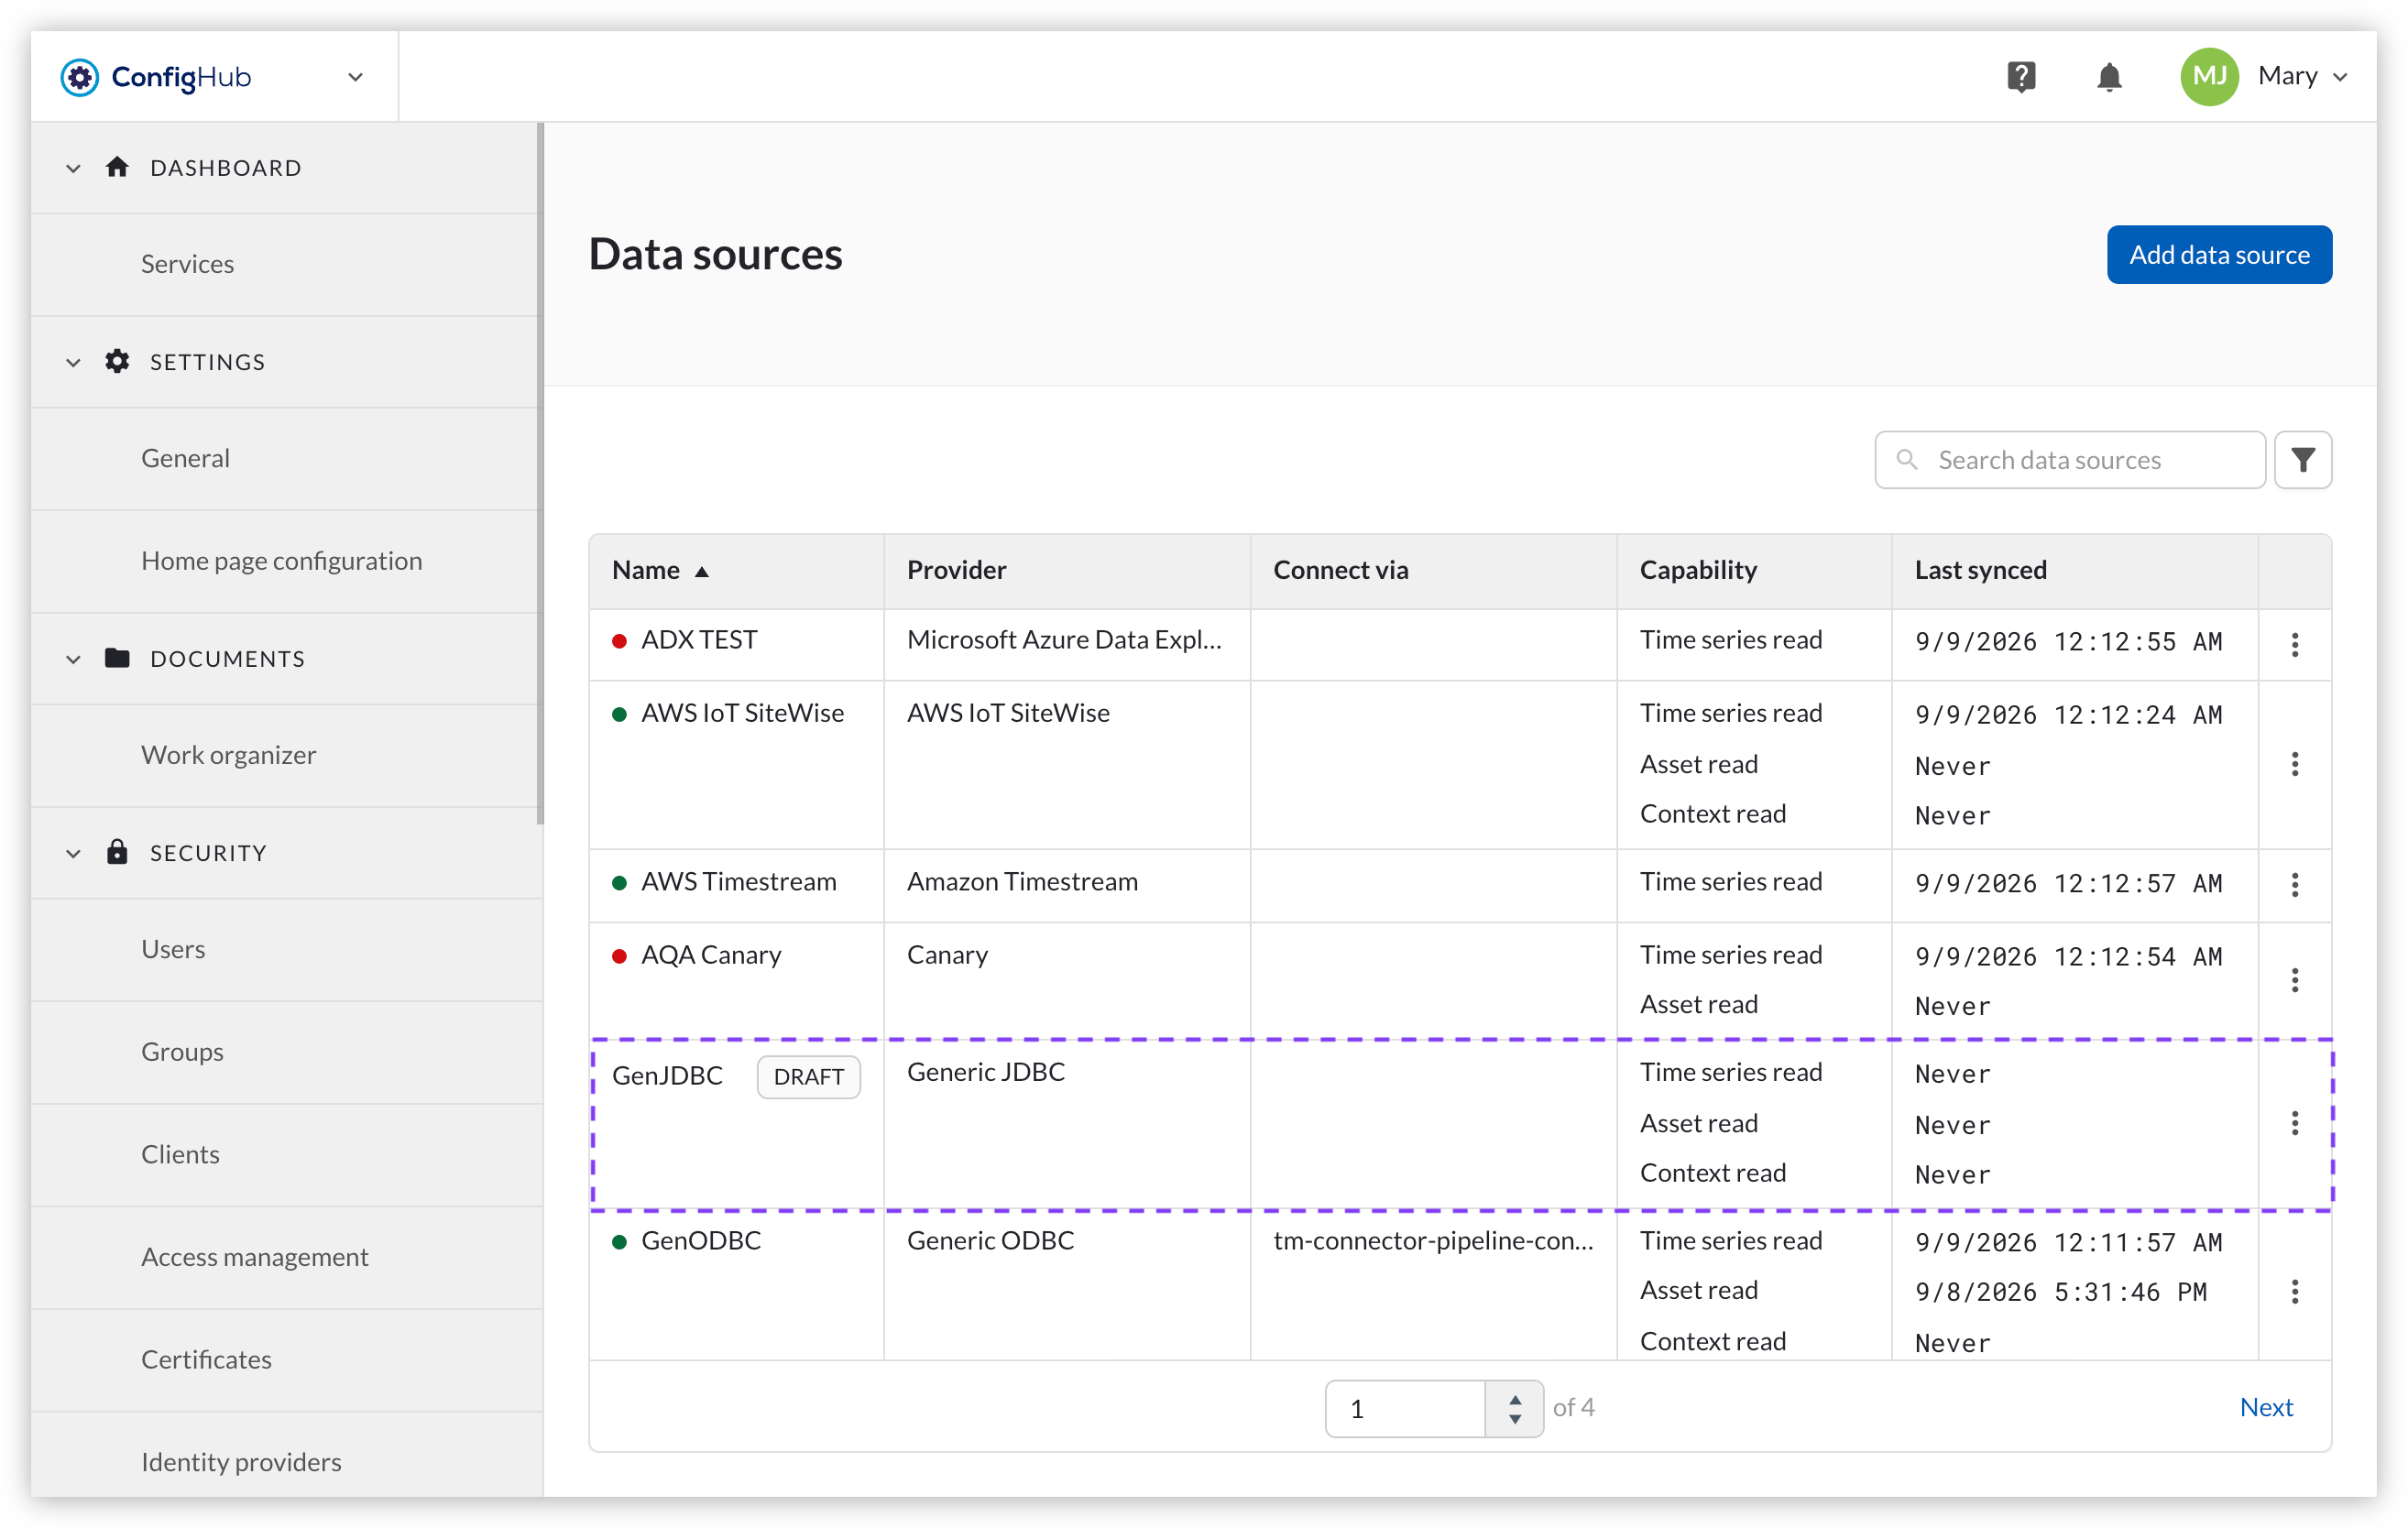The image size is (2408, 1528).
Task: Open row actions menu for AWS IoT SiteWise
Action: (2294, 765)
